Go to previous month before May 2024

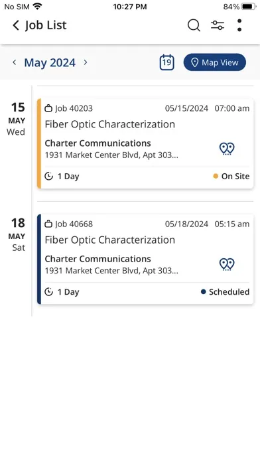pyautogui.click(x=14, y=62)
